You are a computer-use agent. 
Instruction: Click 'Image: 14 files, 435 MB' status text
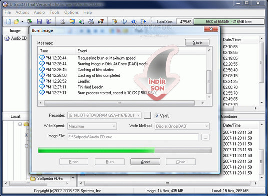[x=164, y=191]
